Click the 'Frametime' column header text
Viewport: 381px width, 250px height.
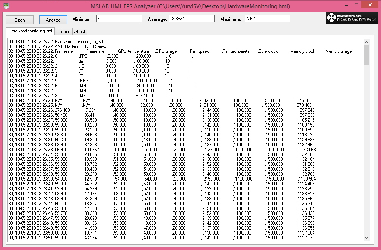click(95, 51)
